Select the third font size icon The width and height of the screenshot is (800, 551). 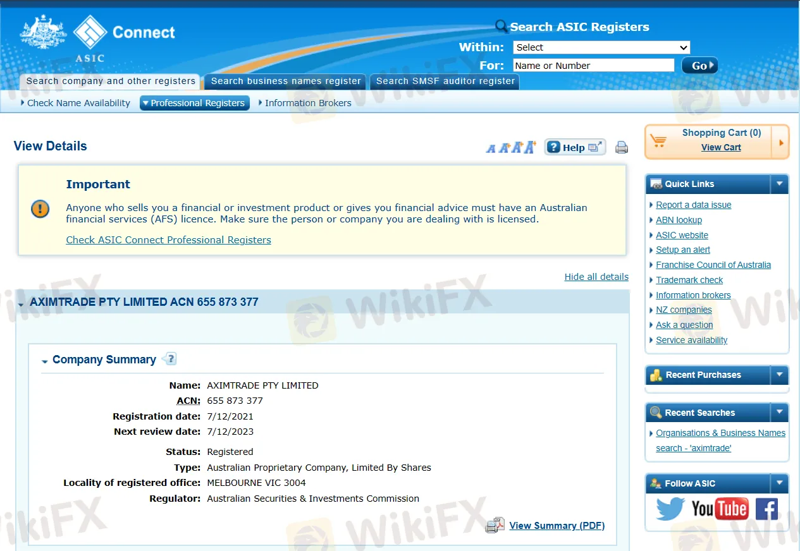point(517,147)
